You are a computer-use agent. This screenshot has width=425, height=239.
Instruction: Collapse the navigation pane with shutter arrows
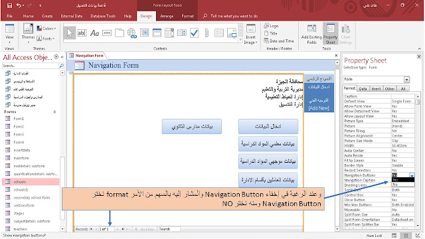pyautogui.click(x=62, y=57)
